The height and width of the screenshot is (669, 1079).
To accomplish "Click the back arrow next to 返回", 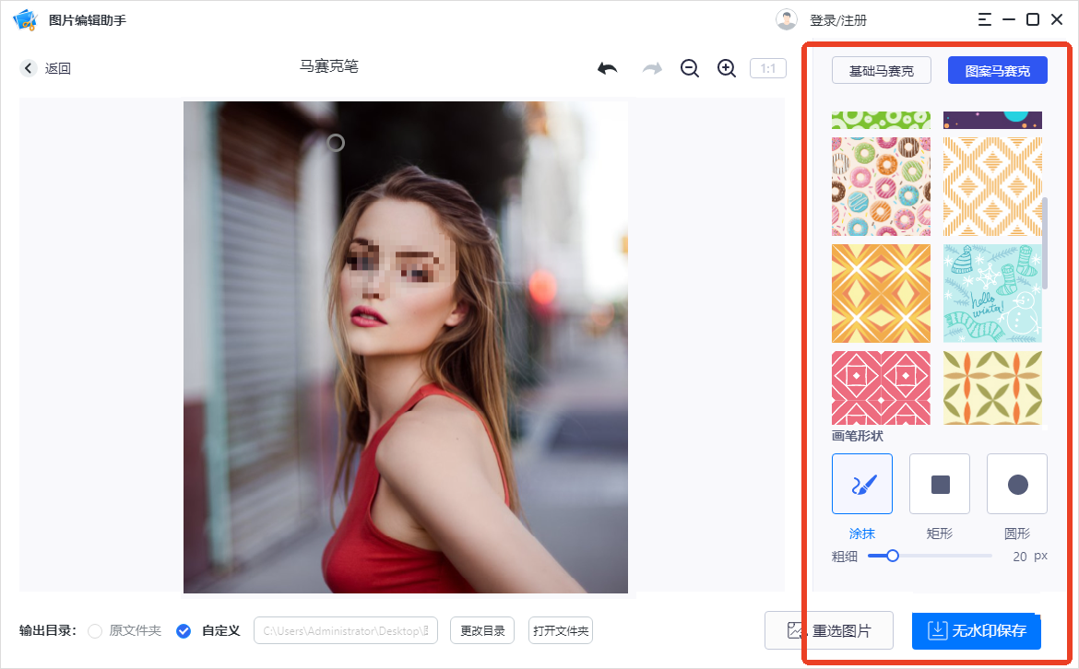I will coord(28,67).
